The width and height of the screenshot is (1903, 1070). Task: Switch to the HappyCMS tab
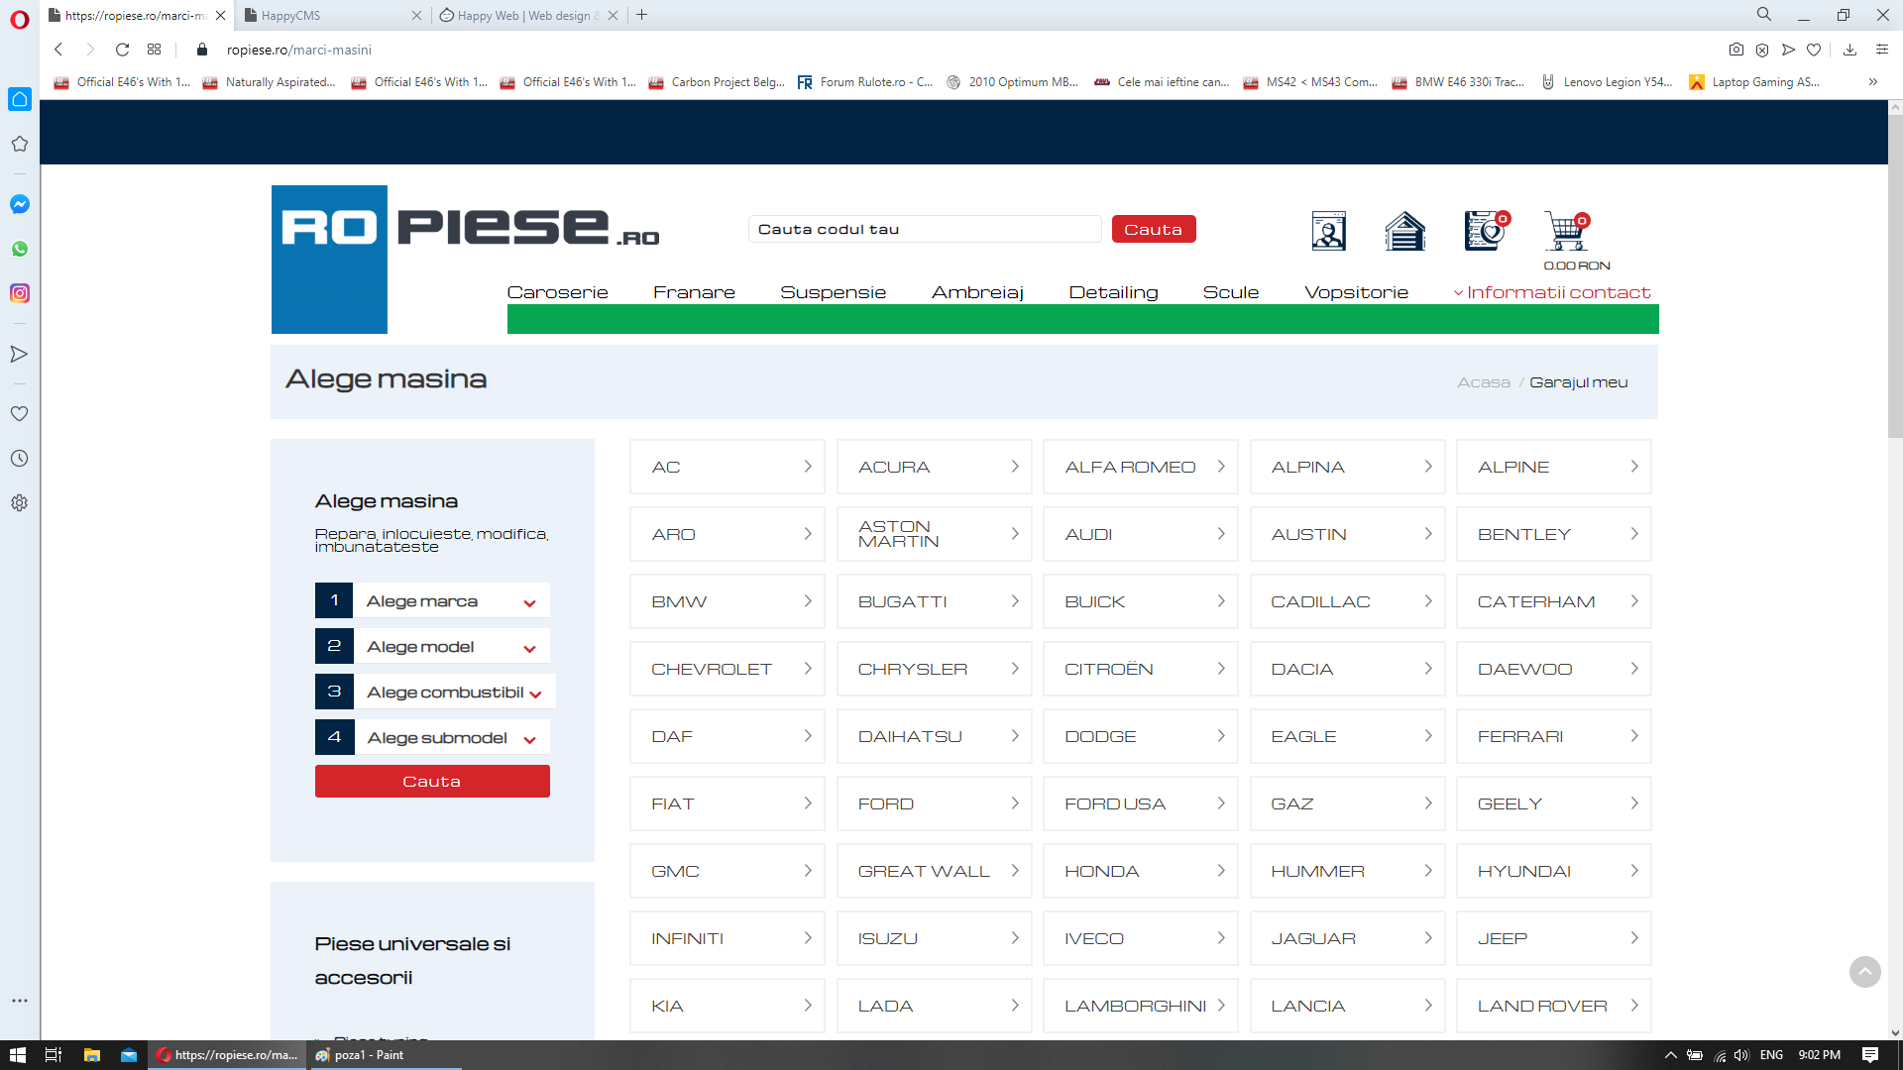(x=332, y=15)
